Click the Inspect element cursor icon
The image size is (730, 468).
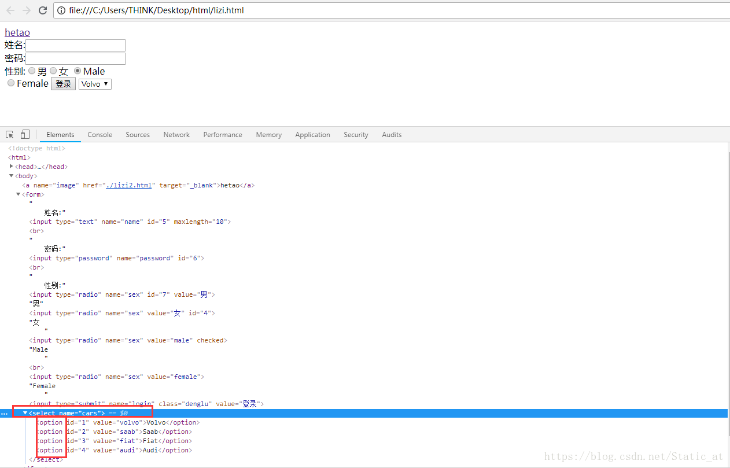(9, 134)
